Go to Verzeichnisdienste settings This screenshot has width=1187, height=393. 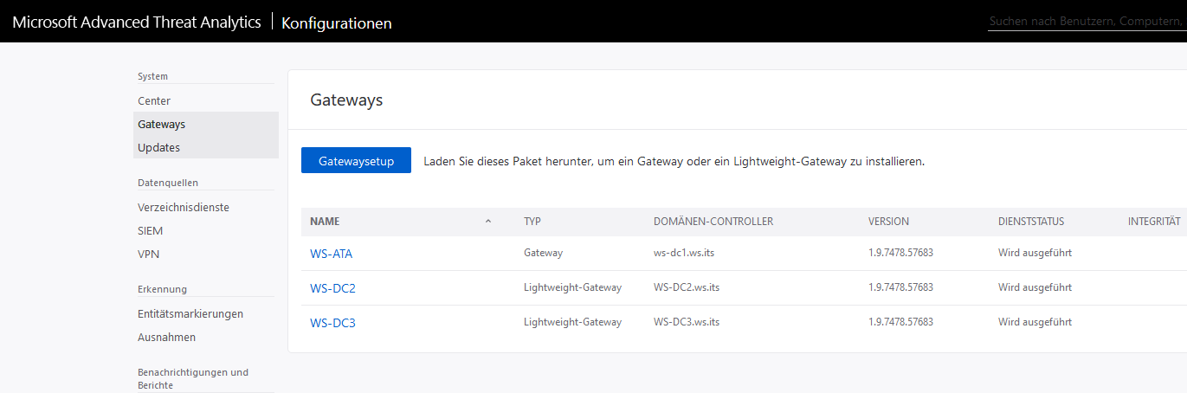coord(184,207)
